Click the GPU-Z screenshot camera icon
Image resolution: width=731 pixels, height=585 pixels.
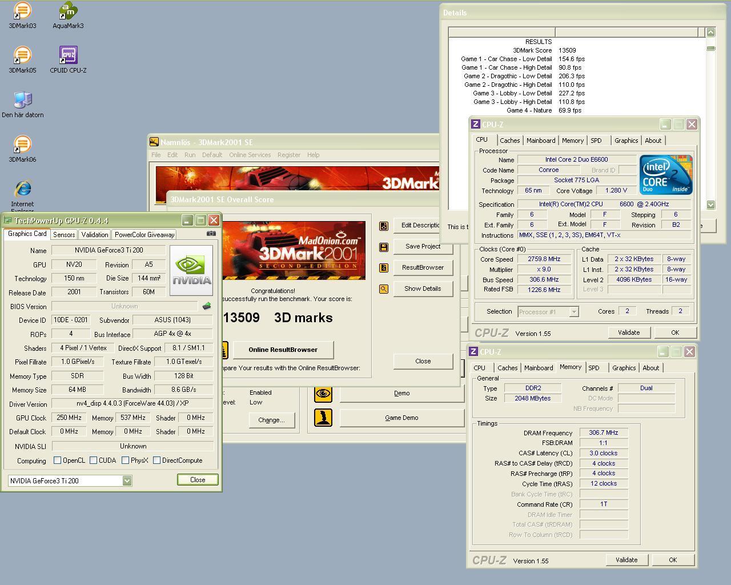click(x=211, y=233)
